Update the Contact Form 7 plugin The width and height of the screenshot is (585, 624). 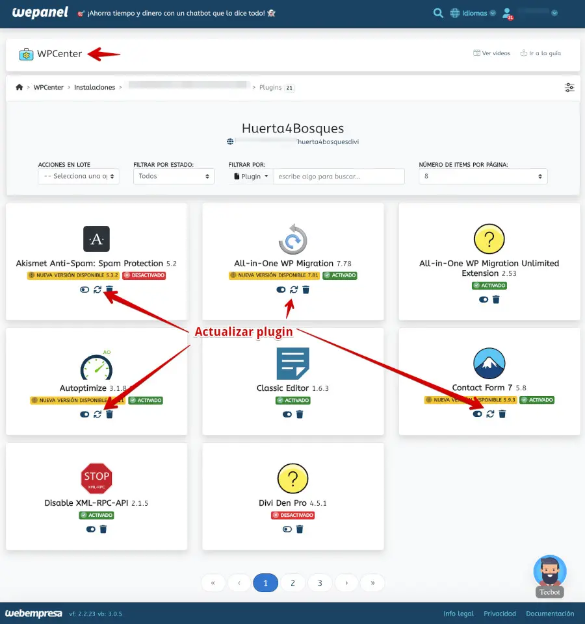(x=490, y=414)
